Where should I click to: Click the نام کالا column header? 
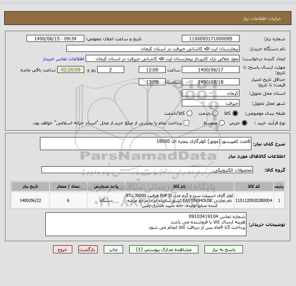coord(180,186)
